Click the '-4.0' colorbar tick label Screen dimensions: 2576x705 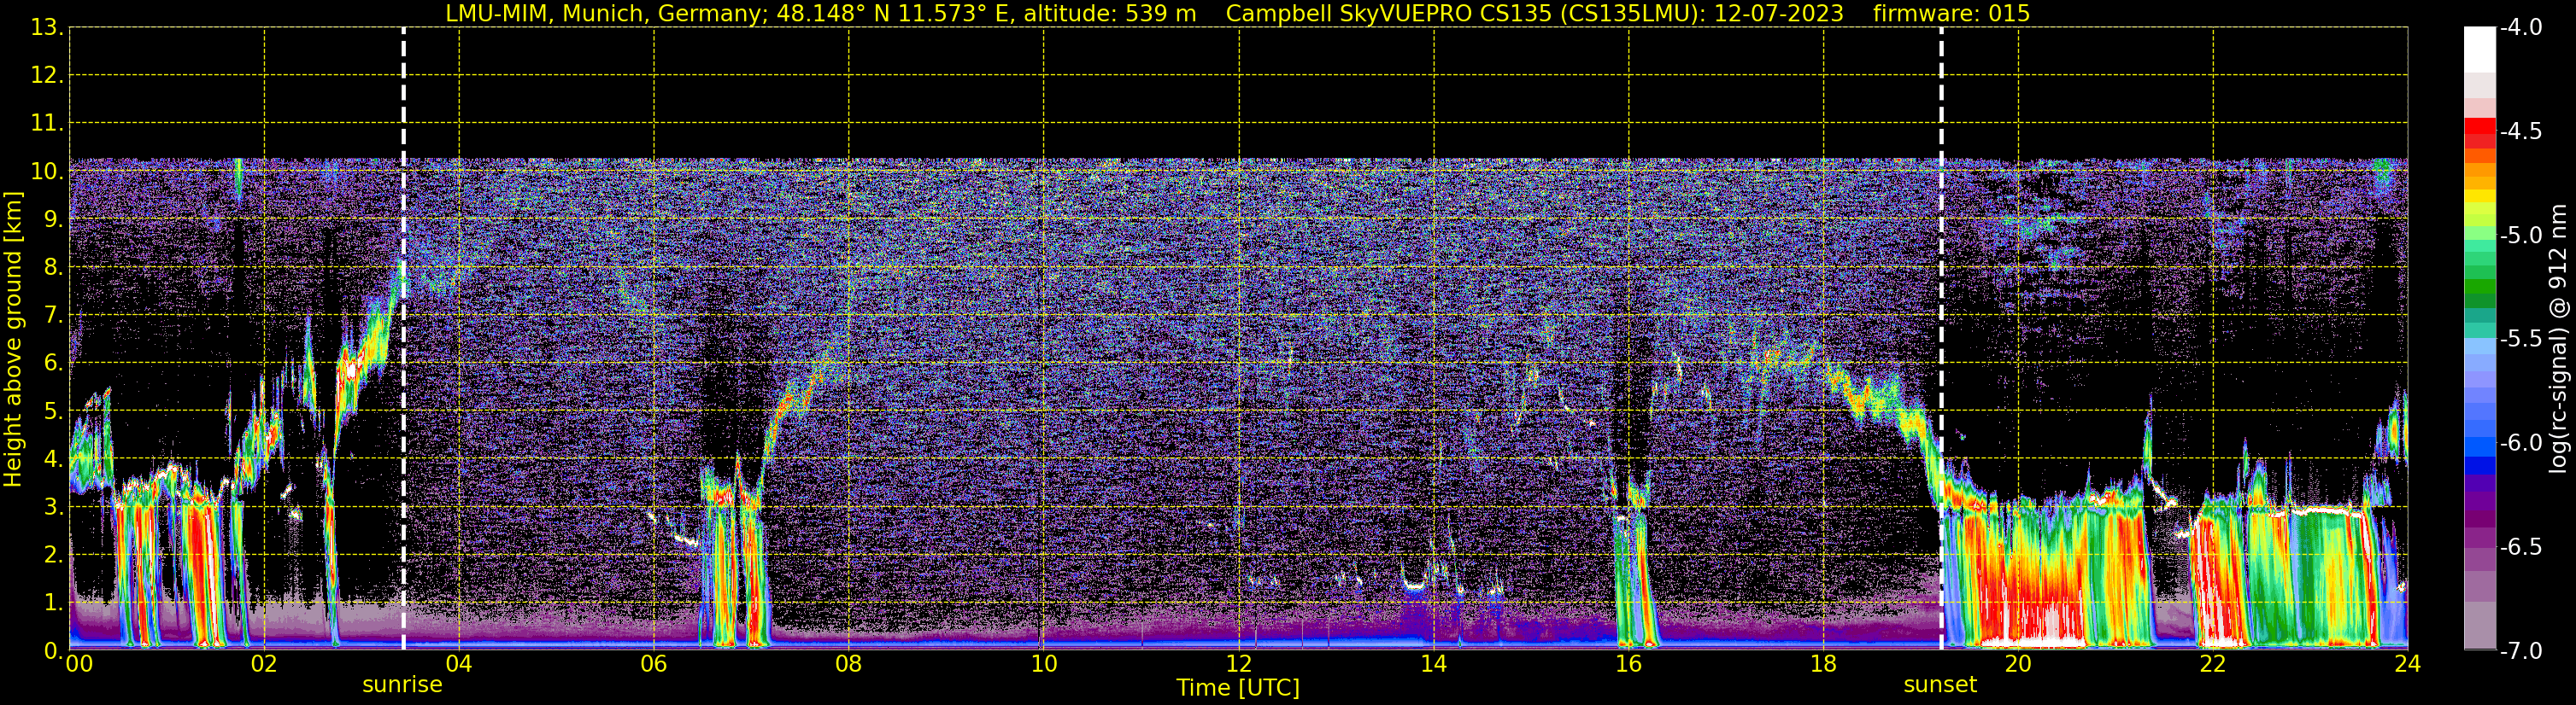[2520, 28]
